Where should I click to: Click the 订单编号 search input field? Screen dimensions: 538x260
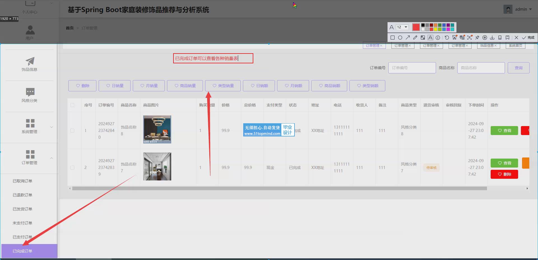[412, 68]
